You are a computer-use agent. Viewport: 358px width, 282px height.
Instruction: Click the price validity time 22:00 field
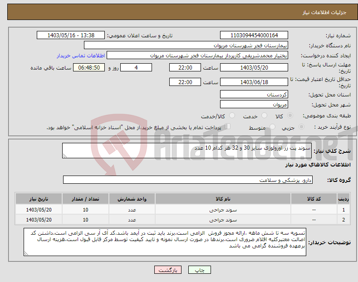[185, 82]
